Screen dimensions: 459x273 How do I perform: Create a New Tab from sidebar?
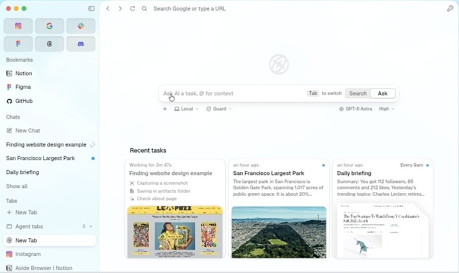click(49, 212)
